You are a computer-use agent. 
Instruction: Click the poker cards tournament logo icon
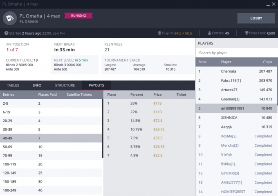pos(10,18)
